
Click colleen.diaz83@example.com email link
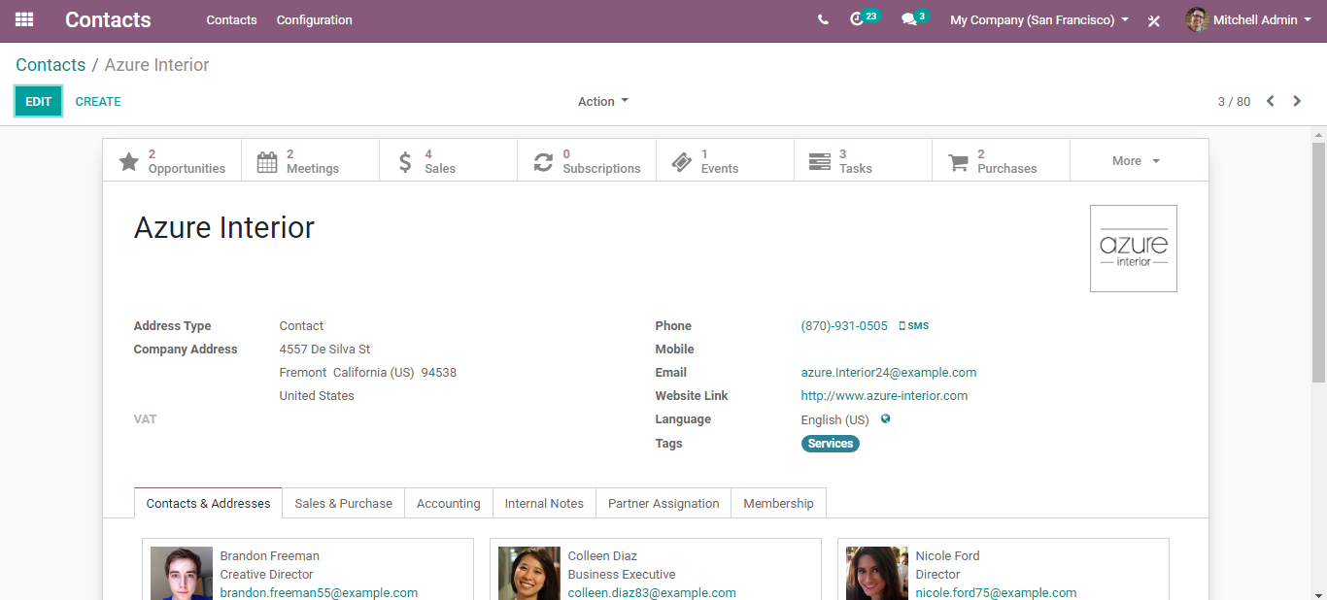pos(652,593)
